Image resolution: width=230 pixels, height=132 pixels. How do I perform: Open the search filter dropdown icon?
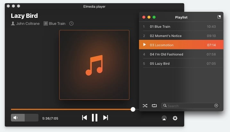pos(216,106)
